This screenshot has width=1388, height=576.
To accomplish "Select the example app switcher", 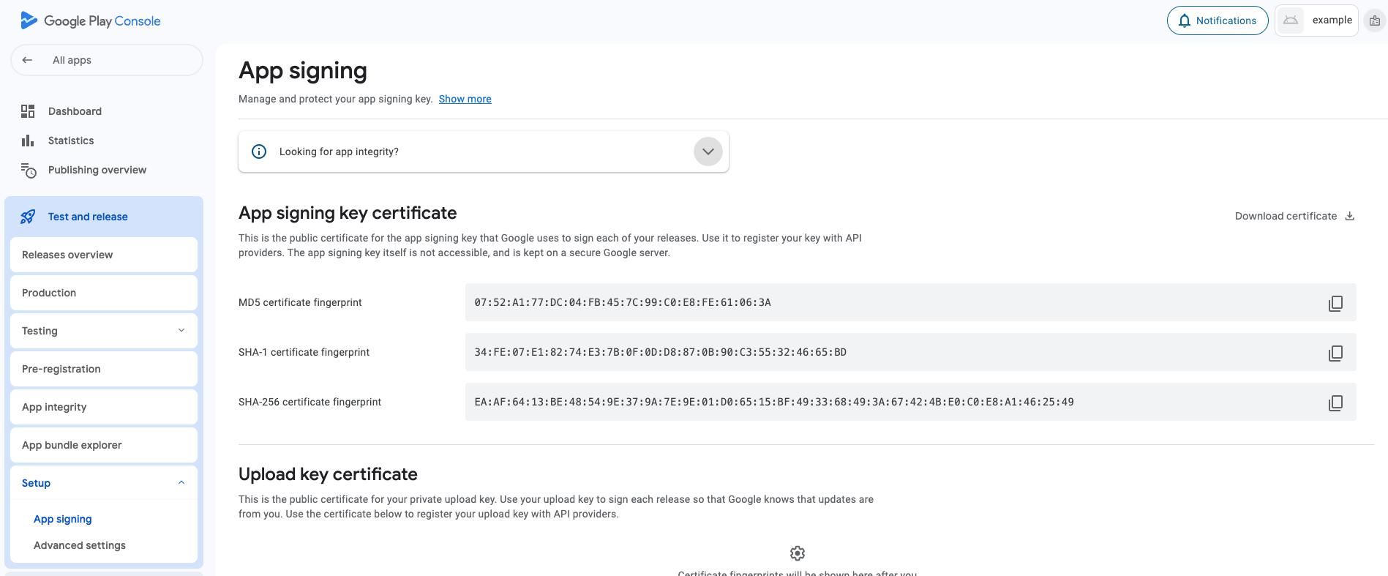I will tap(1317, 20).
